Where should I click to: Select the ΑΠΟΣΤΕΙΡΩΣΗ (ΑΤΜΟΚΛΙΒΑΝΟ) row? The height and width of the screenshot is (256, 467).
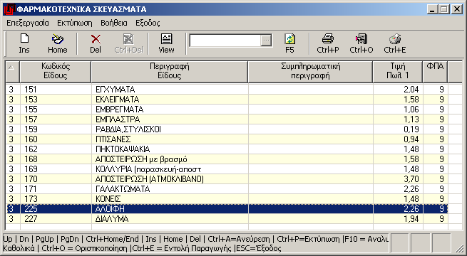coord(227,179)
